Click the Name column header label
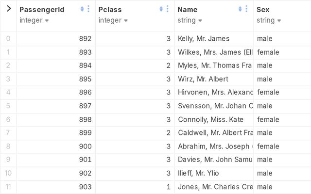 (x=188, y=9)
